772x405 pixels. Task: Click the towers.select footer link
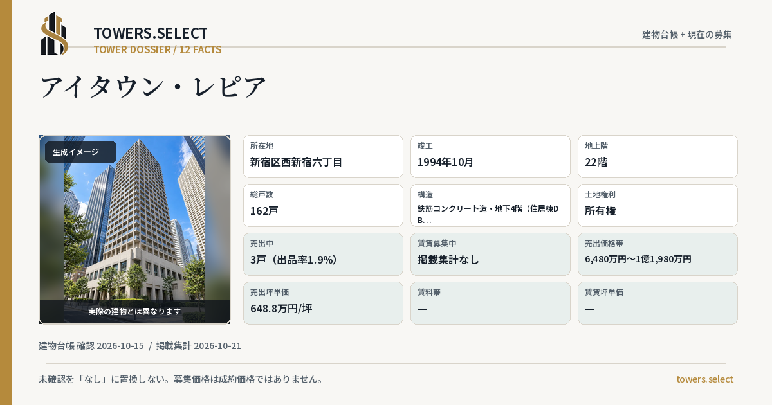click(x=704, y=379)
